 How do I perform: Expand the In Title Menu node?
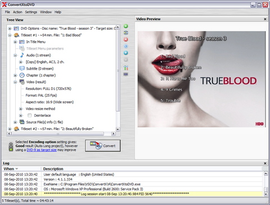click(15, 42)
